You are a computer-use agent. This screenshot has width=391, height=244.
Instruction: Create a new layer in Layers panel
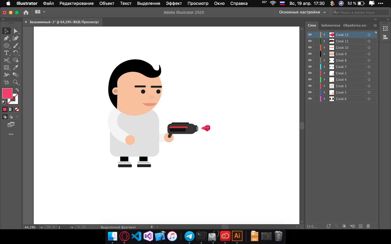pos(360,226)
